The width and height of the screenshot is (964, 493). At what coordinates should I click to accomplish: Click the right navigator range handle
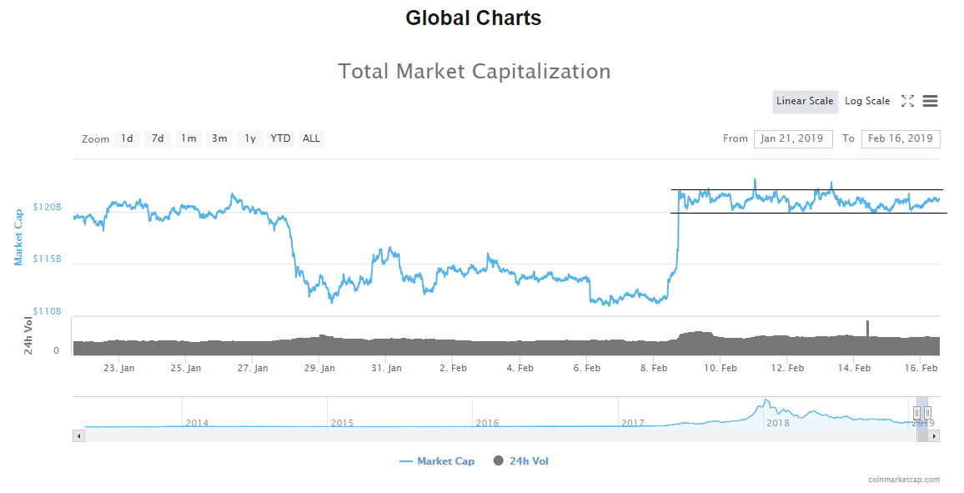tap(927, 412)
